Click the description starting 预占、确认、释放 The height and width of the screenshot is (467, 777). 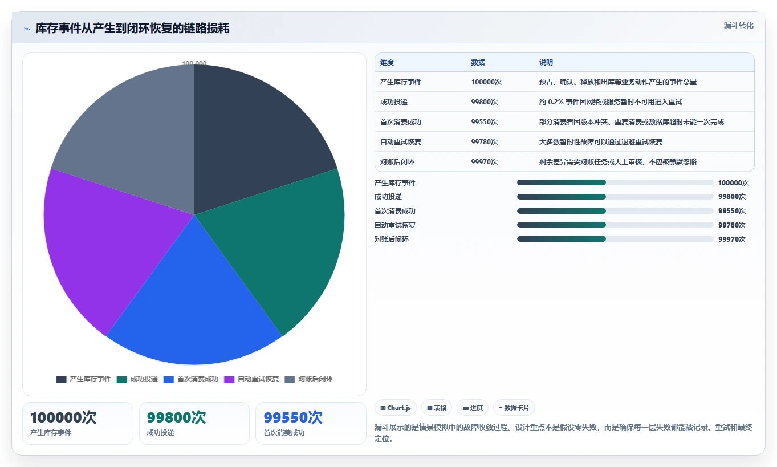pyautogui.click(x=618, y=82)
